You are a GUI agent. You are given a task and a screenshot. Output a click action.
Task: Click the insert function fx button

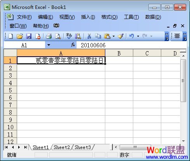coord(73,45)
